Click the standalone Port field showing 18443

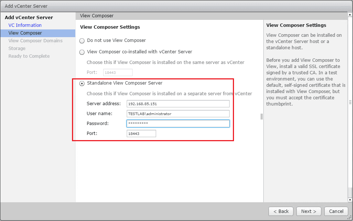tap(141, 134)
